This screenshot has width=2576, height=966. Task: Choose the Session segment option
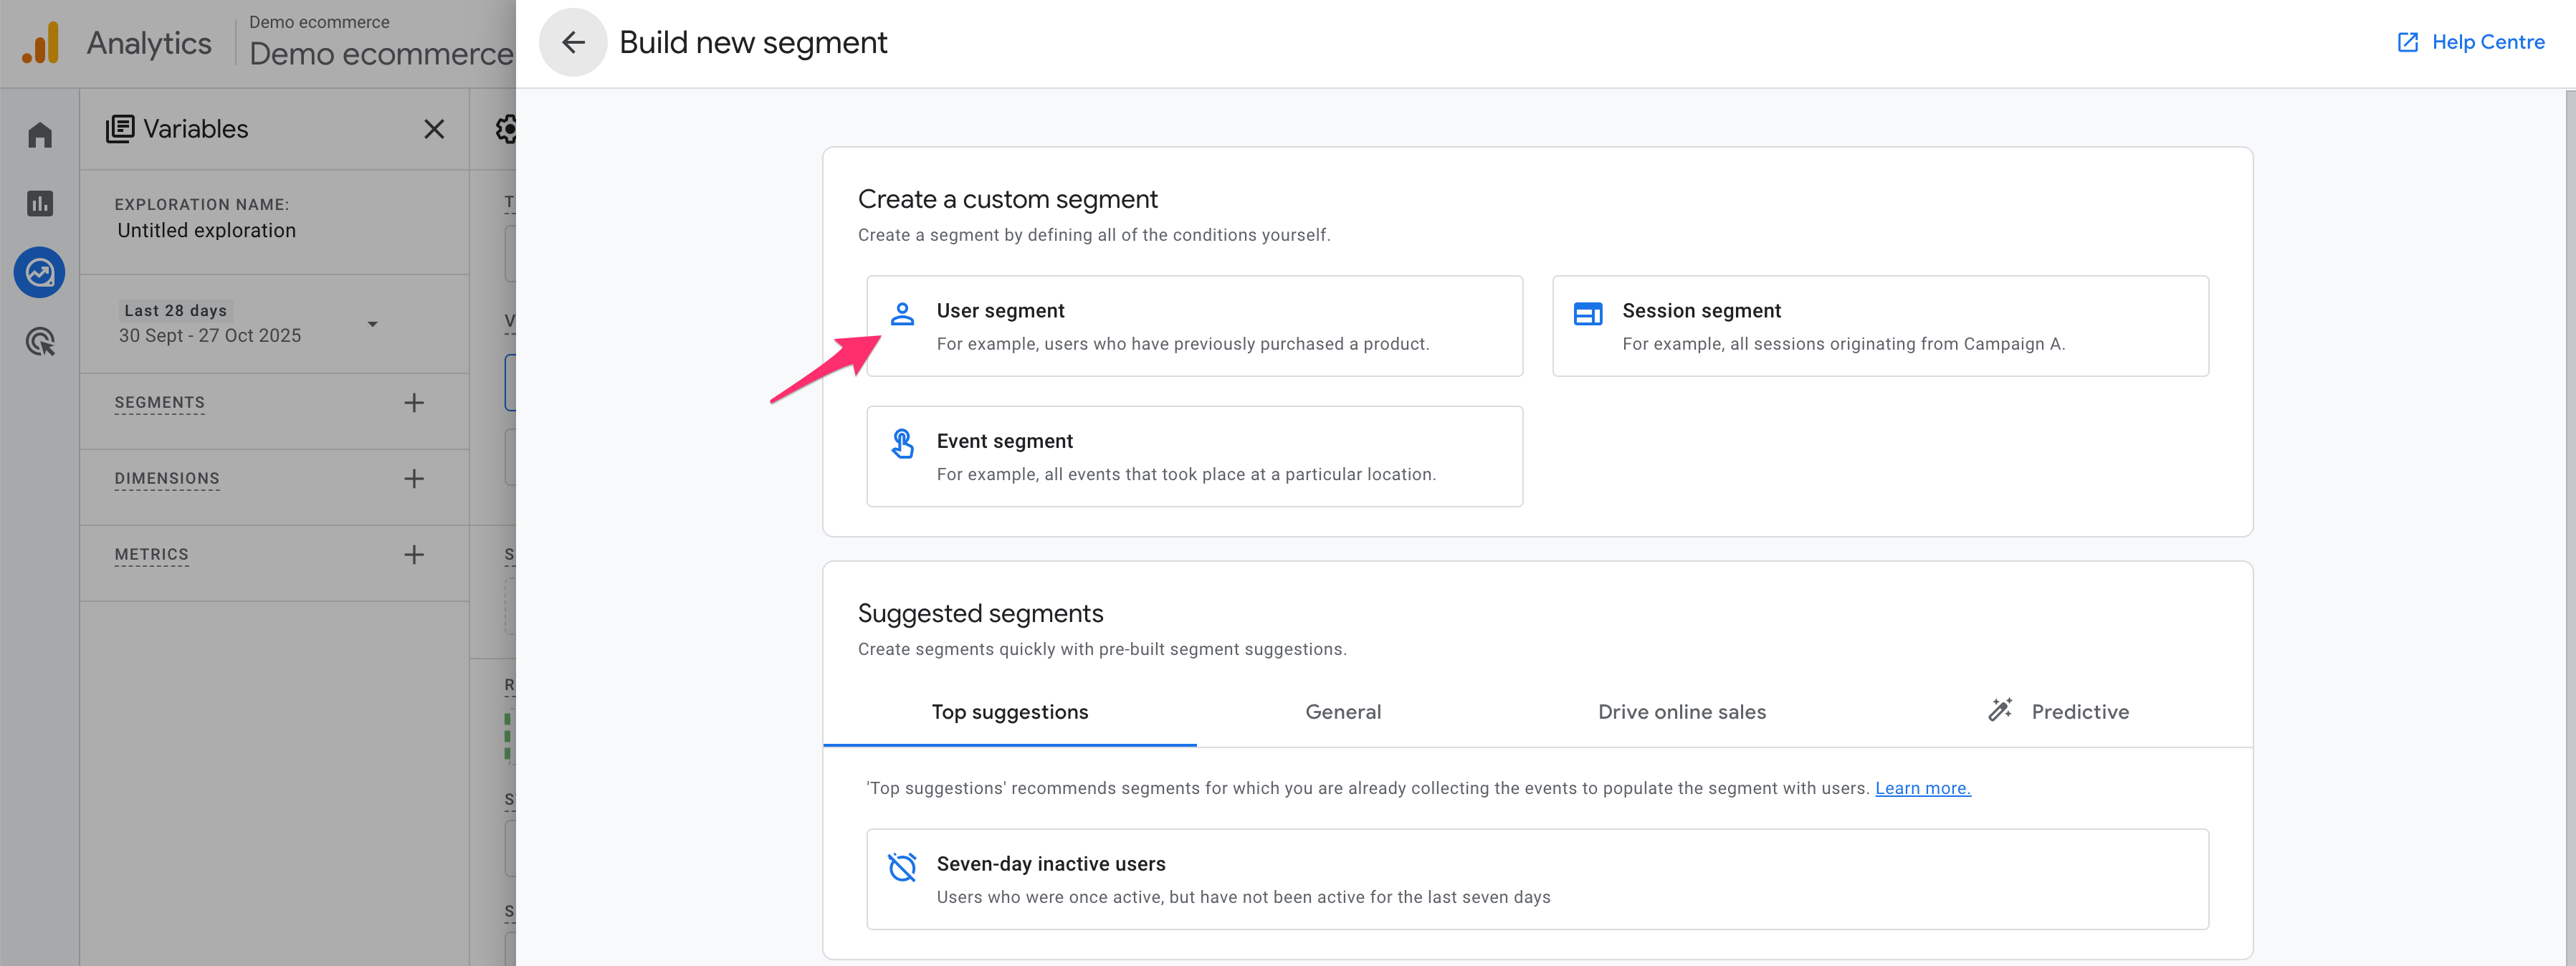pos(1879,326)
